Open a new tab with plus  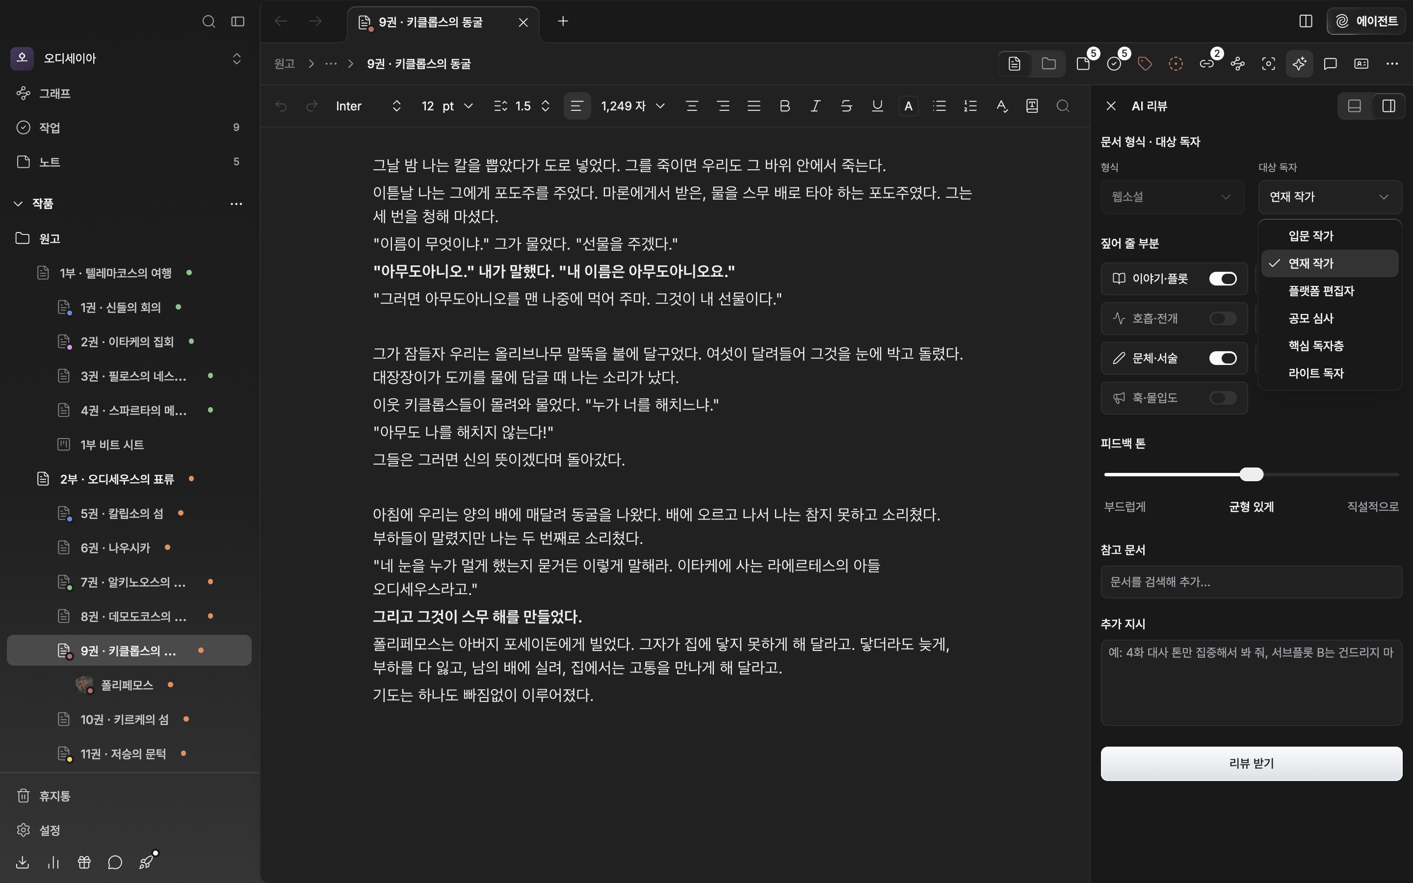tap(563, 22)
